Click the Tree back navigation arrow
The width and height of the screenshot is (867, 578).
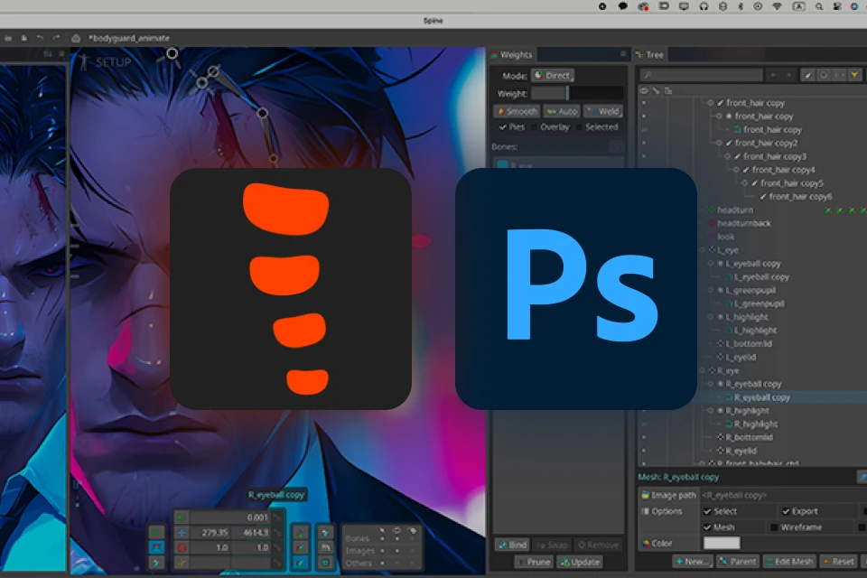[x=774, y=75]
